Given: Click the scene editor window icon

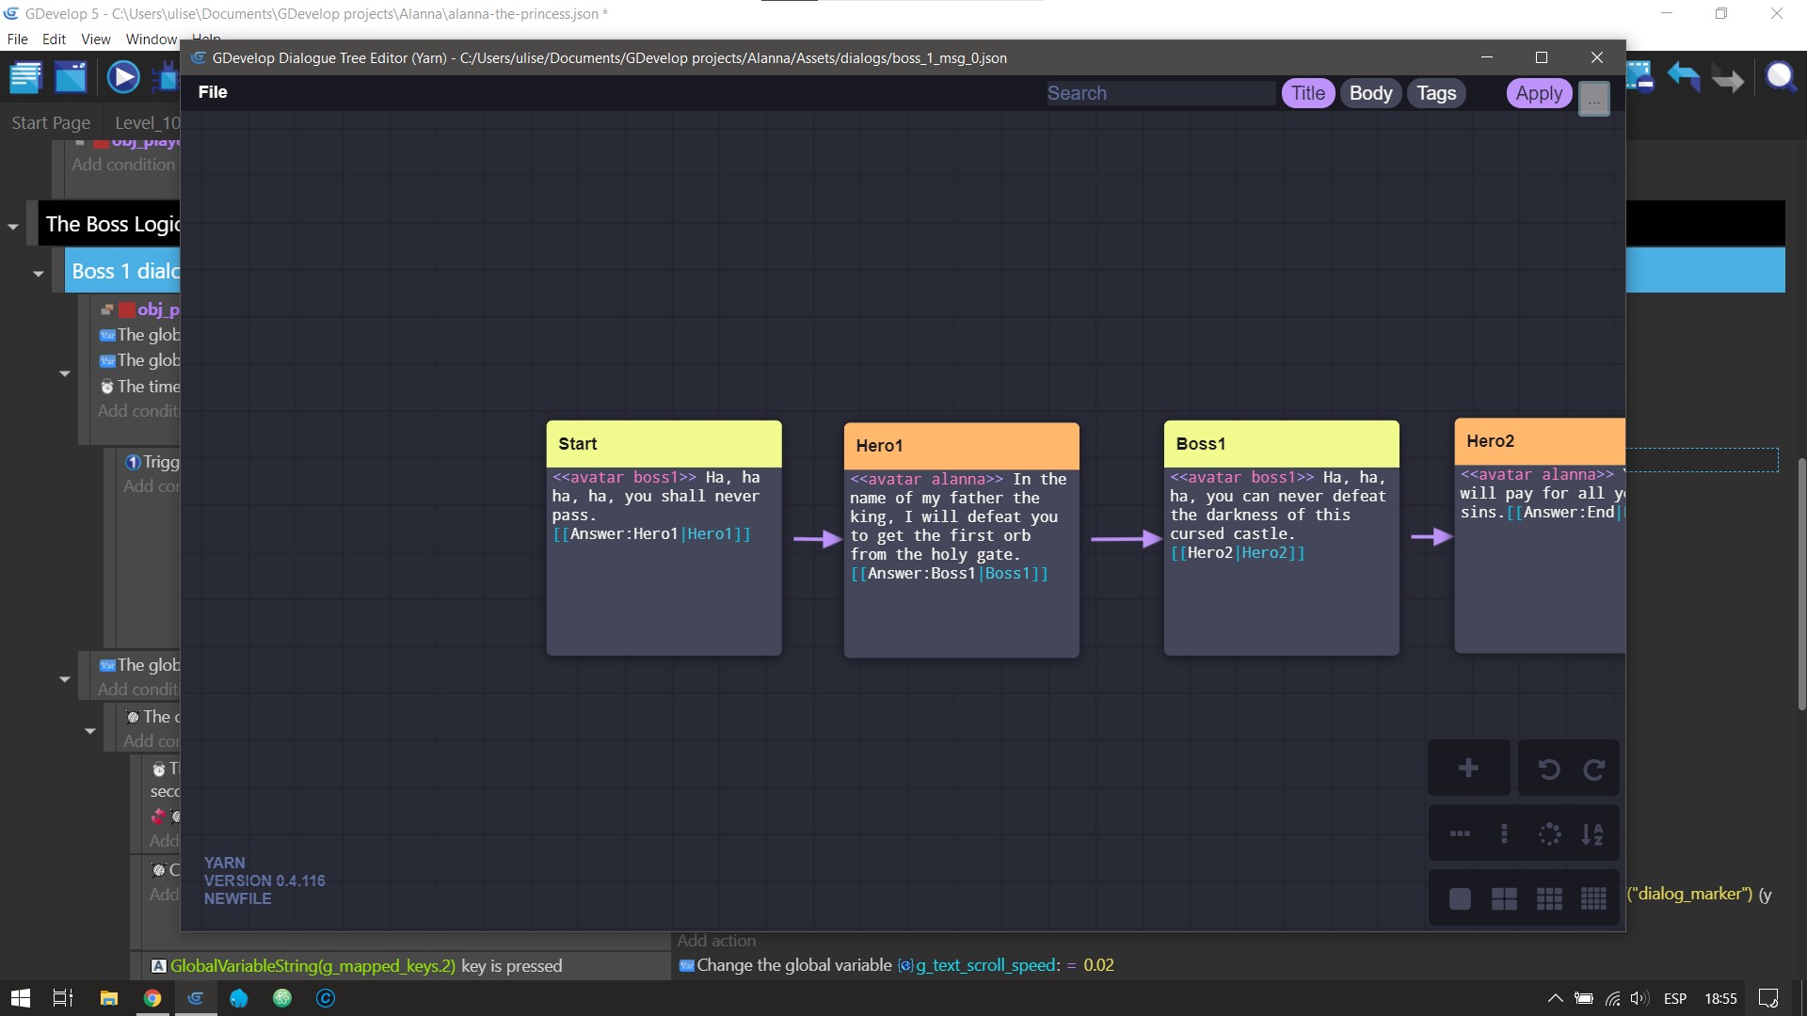Looking at the screenshot, I should (71, 77).
